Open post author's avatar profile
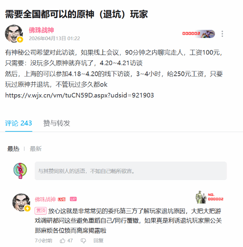The width and height of the screenshot is (243, 247). click(14, 33)
